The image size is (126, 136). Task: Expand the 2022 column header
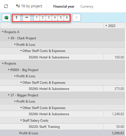coord(106,26)
